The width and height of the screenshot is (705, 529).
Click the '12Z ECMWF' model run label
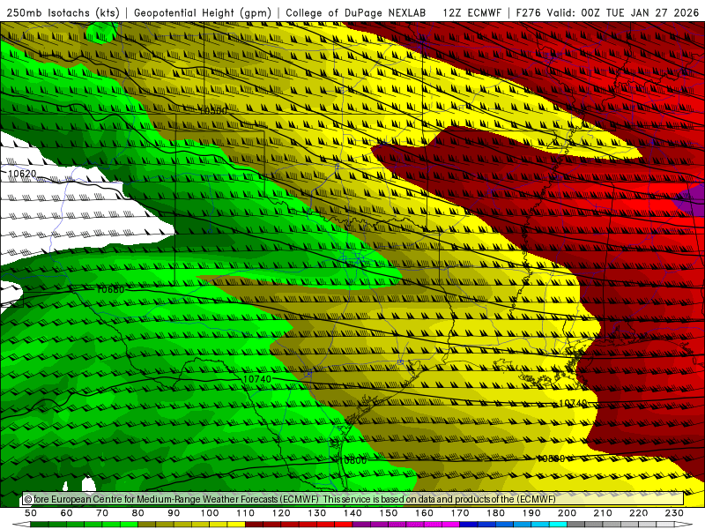click(472, 13)
